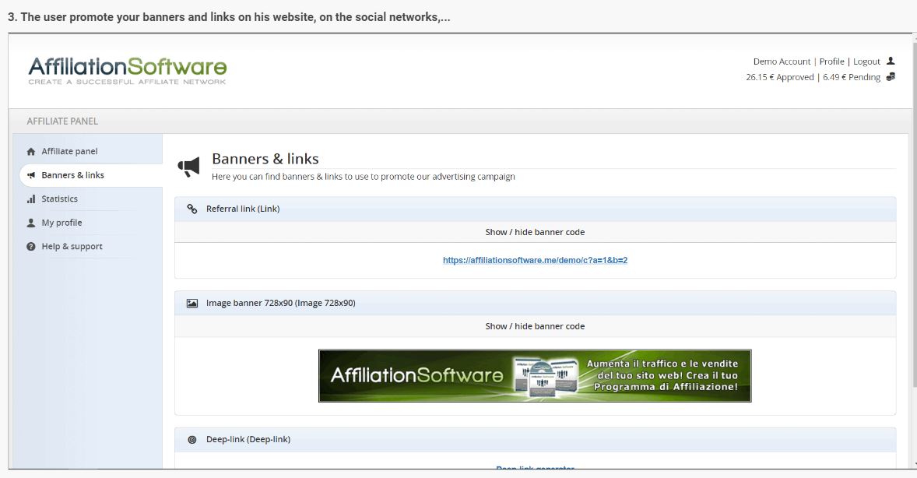The width and height of the screenshot is (917, 478).
Task: Click the image icon on Image banner 728x90 header
Action: pos(192,303)
